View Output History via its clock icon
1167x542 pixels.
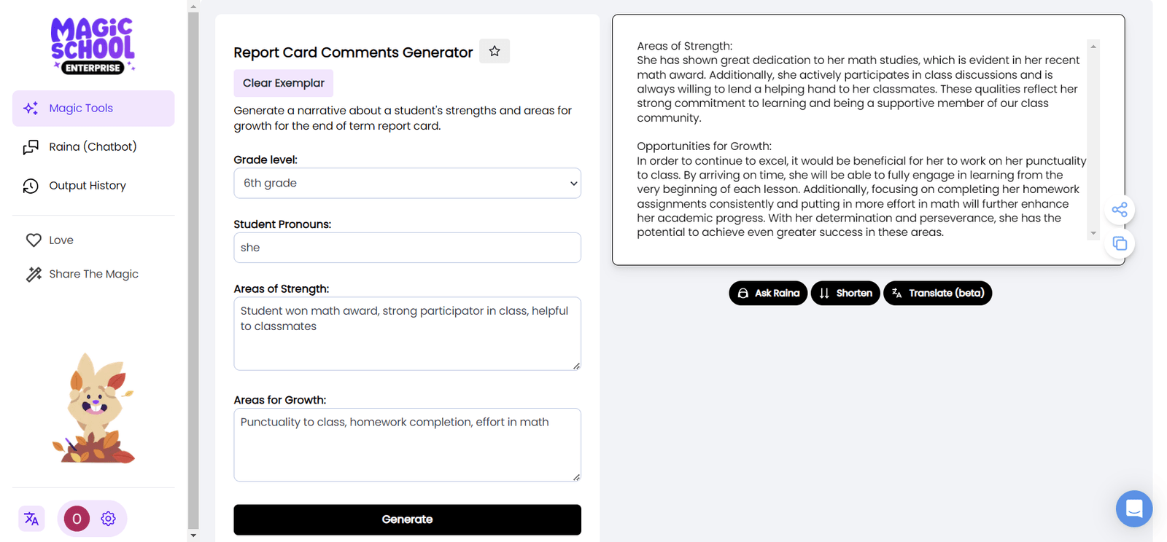pos(30,185)
